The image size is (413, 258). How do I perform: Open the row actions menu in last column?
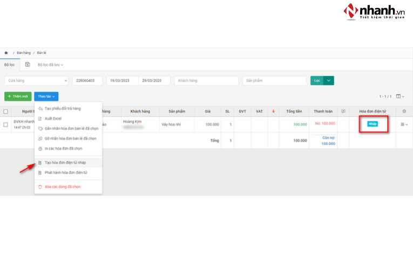tap(404, 125)
